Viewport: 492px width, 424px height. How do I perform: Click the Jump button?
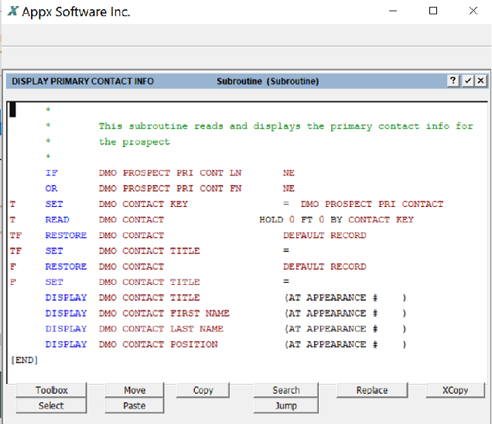point(286,405)
